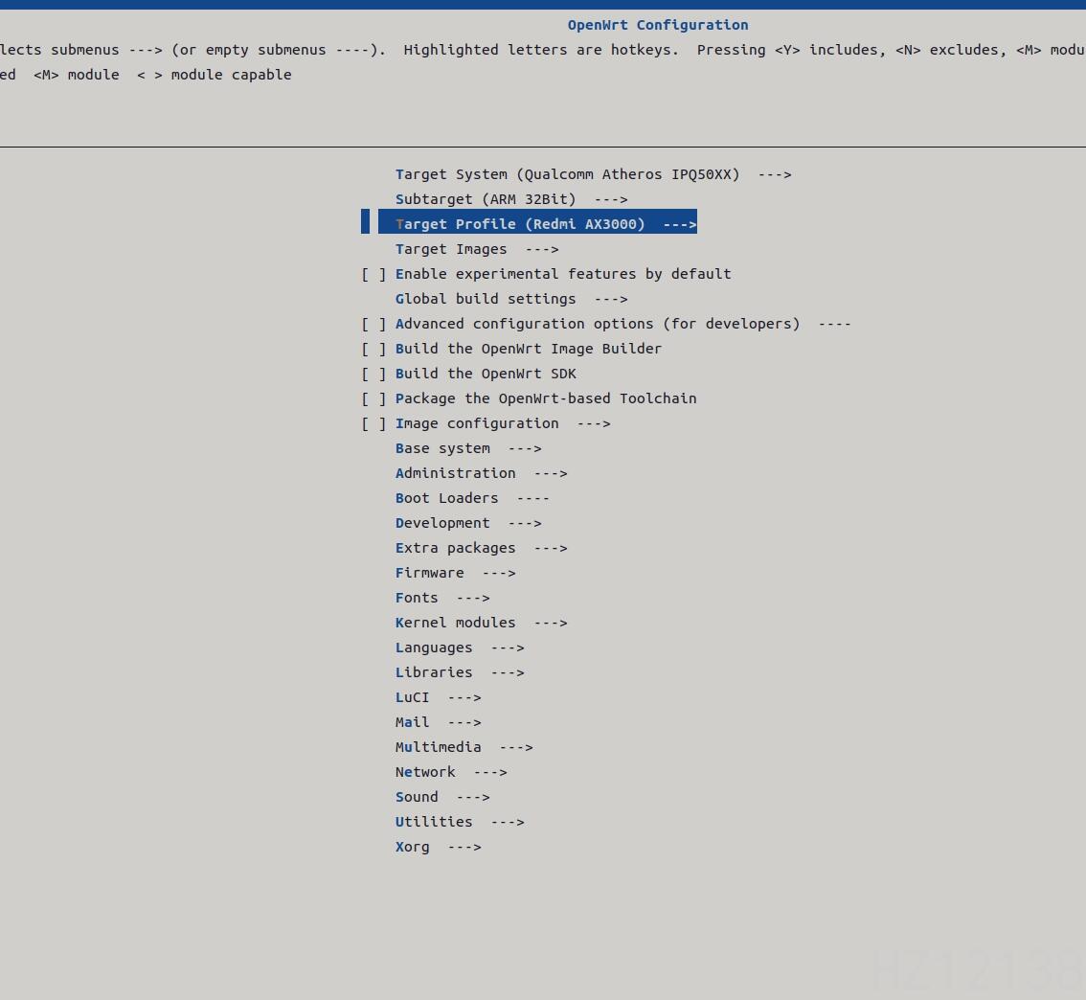Viewport: 1086px width, 1000px height.
Task: Toggle Enable experimental features by default checkbox
Action: [x=374, y=274]
